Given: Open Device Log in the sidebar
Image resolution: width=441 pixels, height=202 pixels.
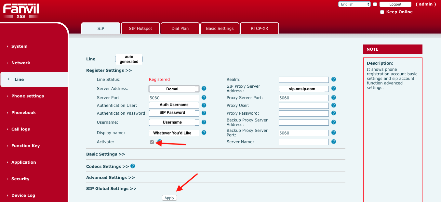Looking at the screenshot, I should tap(23, 196).
